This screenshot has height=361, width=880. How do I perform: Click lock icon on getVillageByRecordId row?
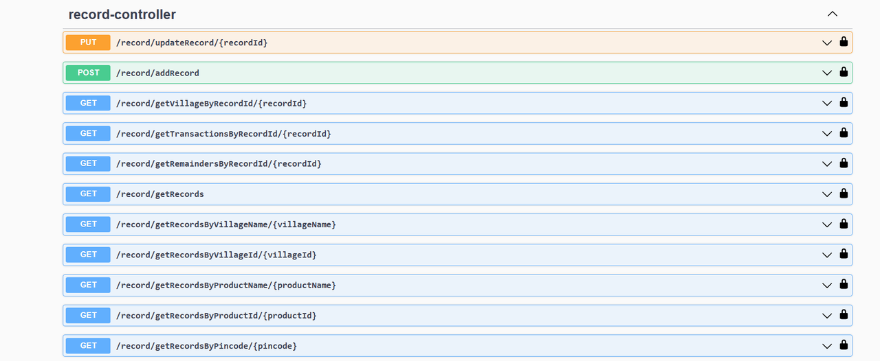844,102
